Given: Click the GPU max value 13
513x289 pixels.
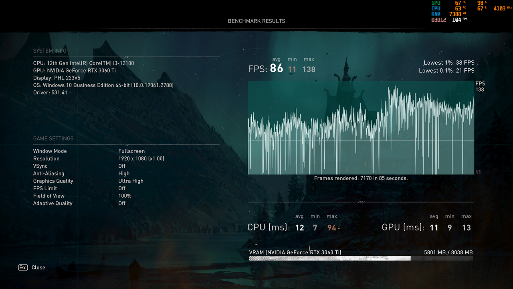Looking at the screenshot, I should point(466,228).
